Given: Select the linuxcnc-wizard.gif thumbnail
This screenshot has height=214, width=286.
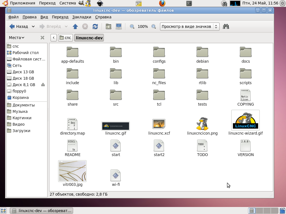Looking at the screenshot, I should tap(246, 120).
